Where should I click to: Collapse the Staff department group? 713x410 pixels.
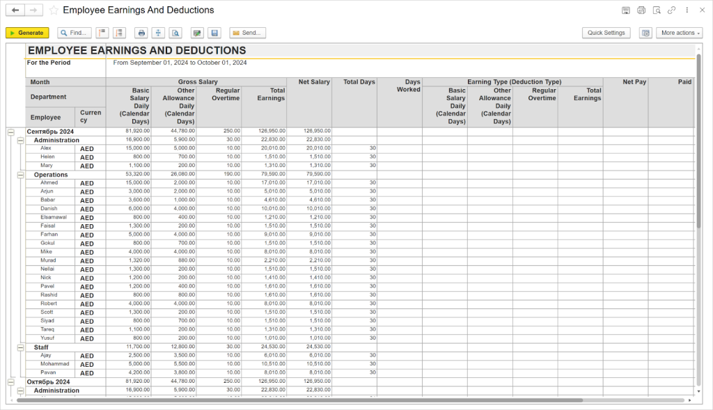[x=19, y=347]
